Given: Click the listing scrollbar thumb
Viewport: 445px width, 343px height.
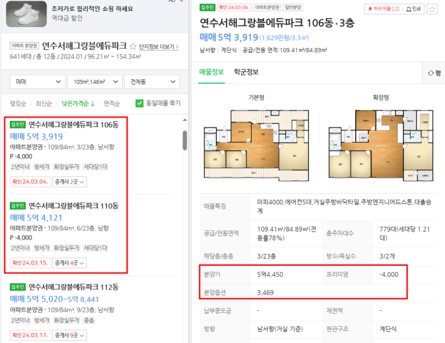Looking at the screenshot, I should click(185, 140).
